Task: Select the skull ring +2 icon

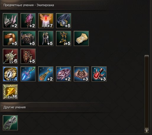Action: [64, 74]
